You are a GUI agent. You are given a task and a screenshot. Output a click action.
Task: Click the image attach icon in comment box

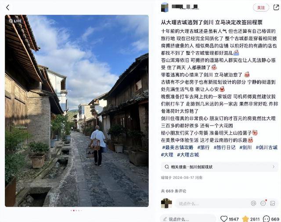pos(273,203)
